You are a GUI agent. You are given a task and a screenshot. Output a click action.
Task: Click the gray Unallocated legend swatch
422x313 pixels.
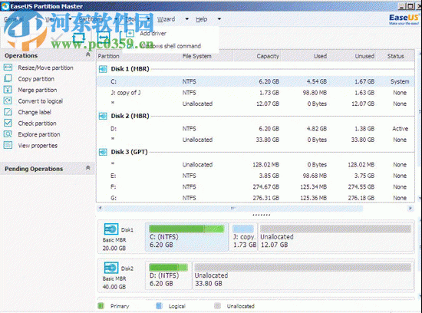coord(217,306)
